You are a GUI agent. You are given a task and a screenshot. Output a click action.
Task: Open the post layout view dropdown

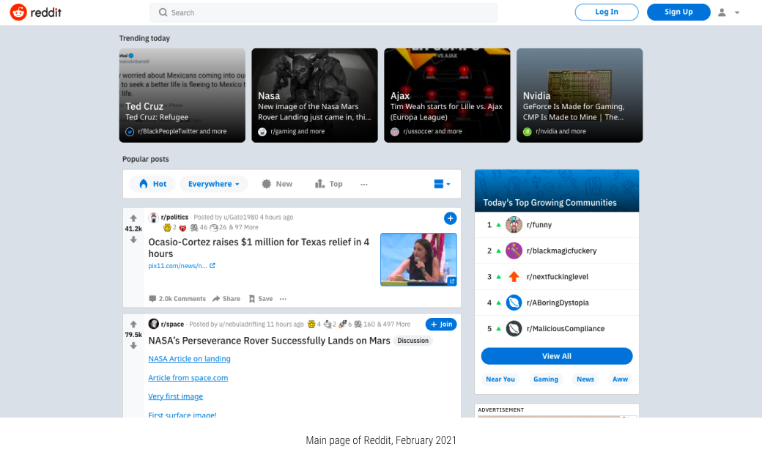point(443,184)
